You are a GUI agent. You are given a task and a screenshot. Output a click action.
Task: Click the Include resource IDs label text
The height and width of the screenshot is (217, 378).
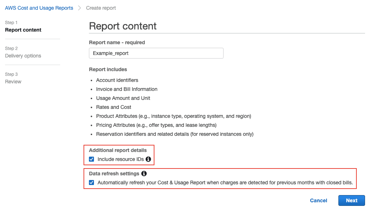click(121, 159)
